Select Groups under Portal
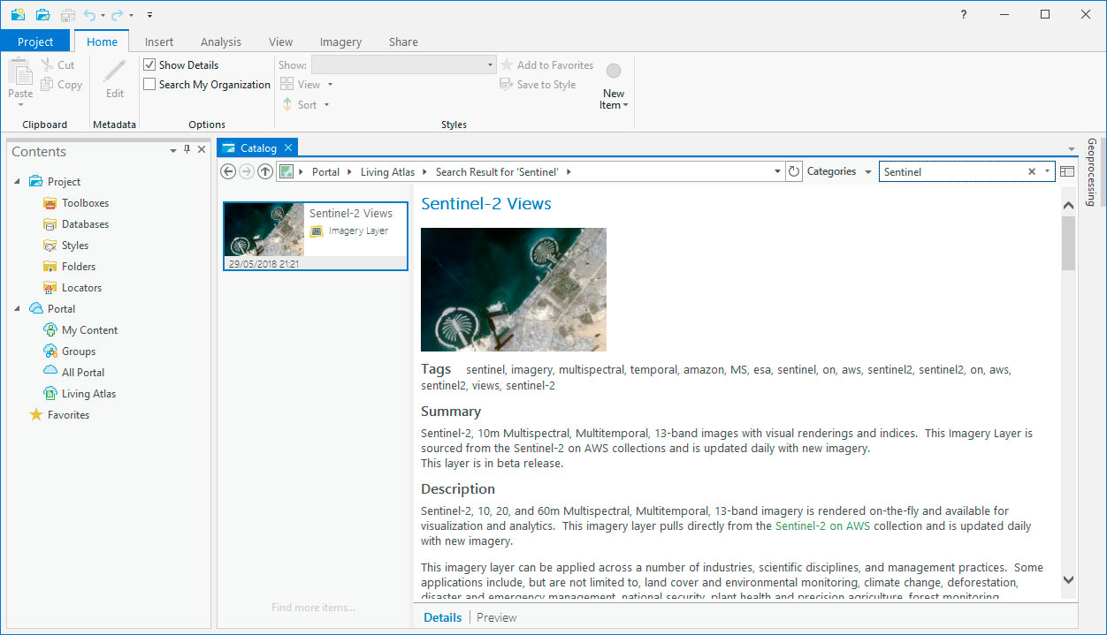Screen dimensions: 1107x635 pos(79,352)
